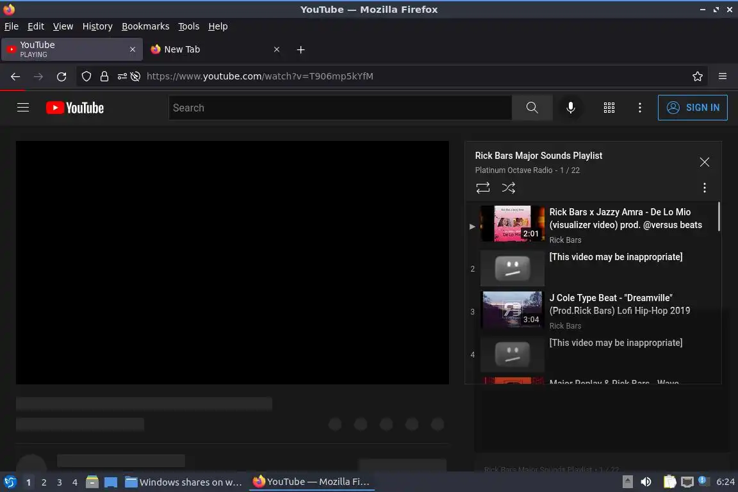Click the removable media tray icon

627,482
